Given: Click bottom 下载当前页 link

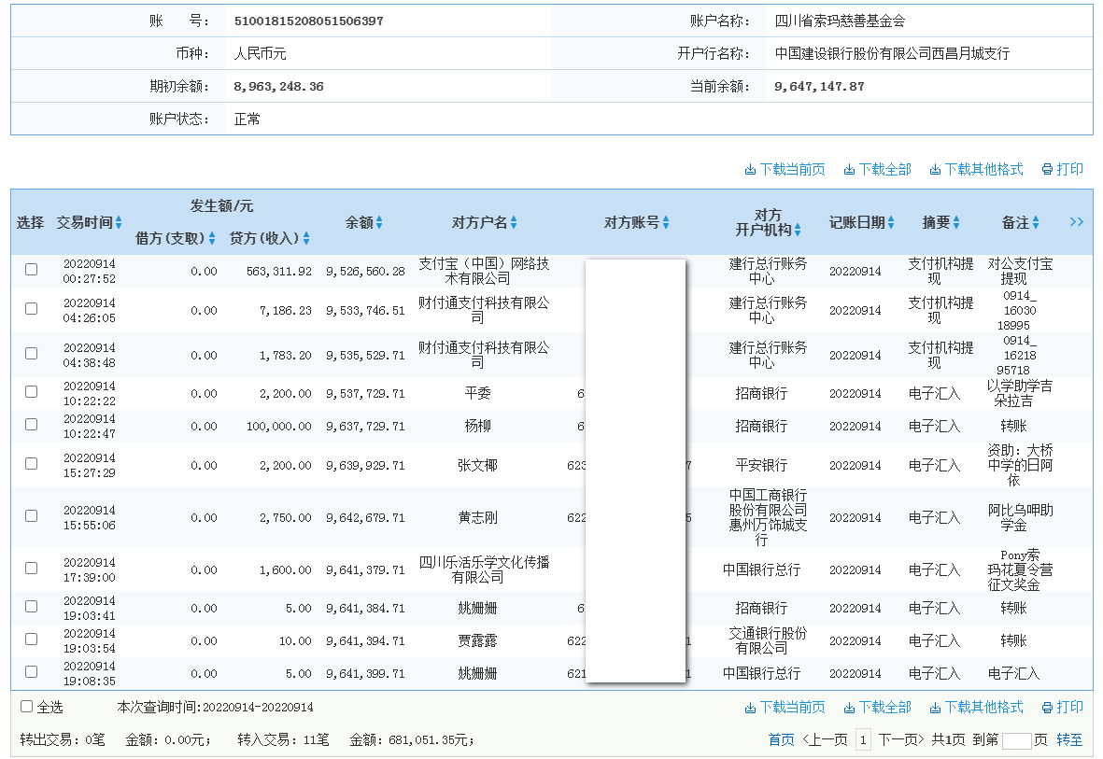Looking at the screenshot, I should click(792, 708).
